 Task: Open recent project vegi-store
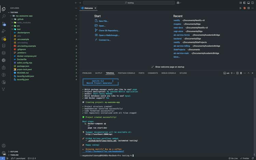point(178,31)
